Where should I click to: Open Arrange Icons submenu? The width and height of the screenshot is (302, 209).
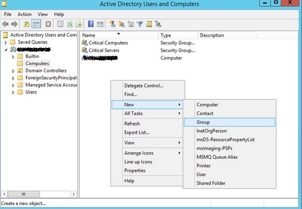tap(147, 153)
